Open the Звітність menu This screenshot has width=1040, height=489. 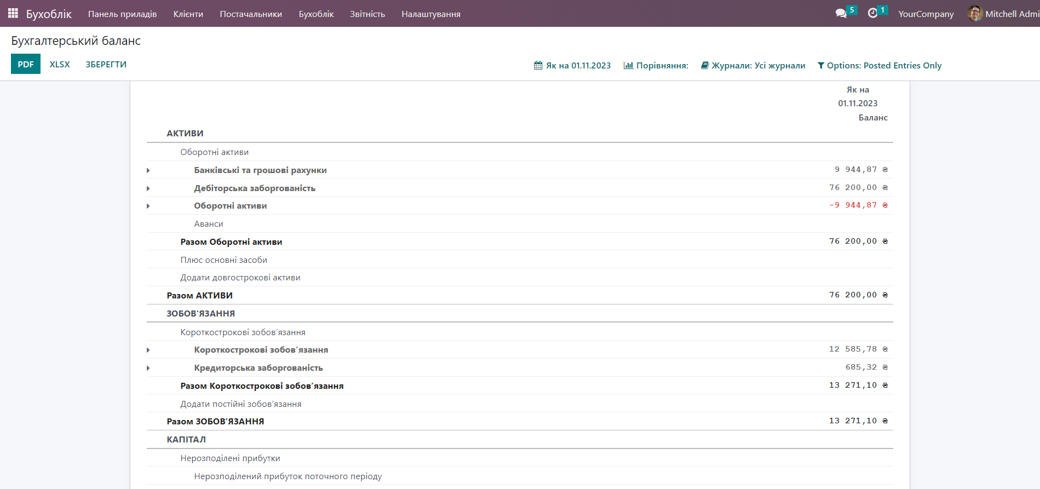point(367,14)
